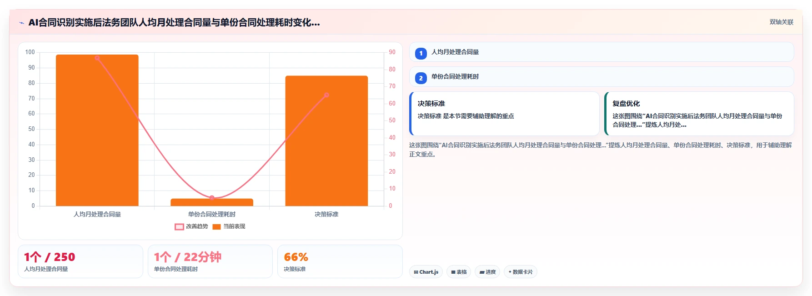Click the 表格 tag
The image size is (812, 296).
coord(459,272)
